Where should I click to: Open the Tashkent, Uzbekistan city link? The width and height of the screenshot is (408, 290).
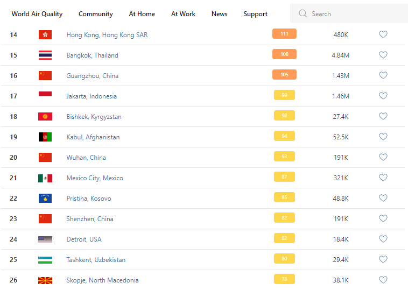click(x=96, y=260)
